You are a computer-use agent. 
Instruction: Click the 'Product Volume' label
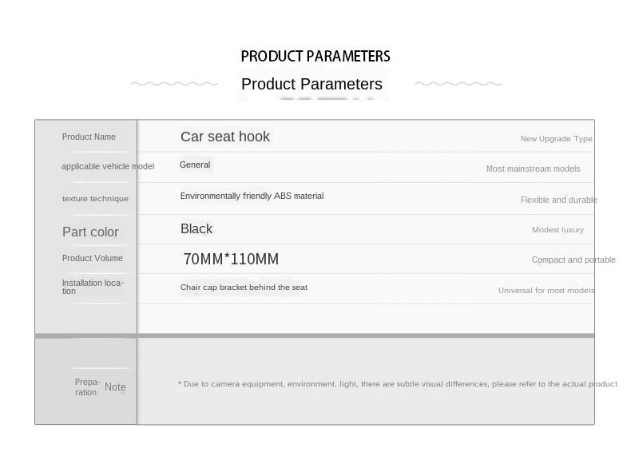92,259
